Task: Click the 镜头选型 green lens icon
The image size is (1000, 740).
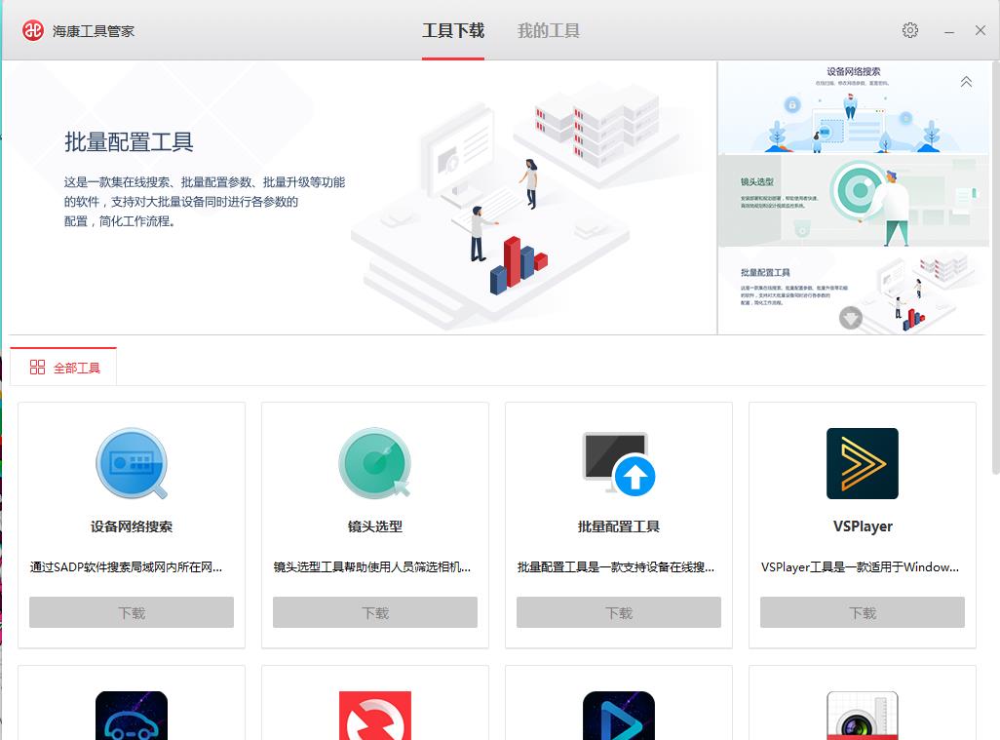Action: click(375, 463)
